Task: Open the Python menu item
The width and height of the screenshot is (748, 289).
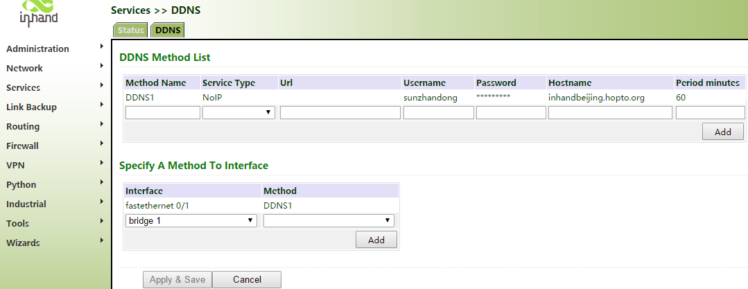Action: [21, 185]
